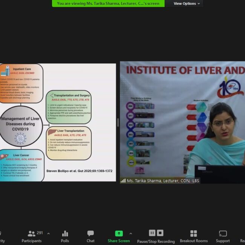The image size is (245, 245).
Task: Click the signal strength icon beside speaker name
Action: pyautogui.click(x=123, y=181)
